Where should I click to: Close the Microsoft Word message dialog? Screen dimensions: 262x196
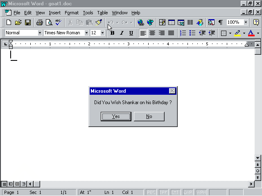pos(172,91)
